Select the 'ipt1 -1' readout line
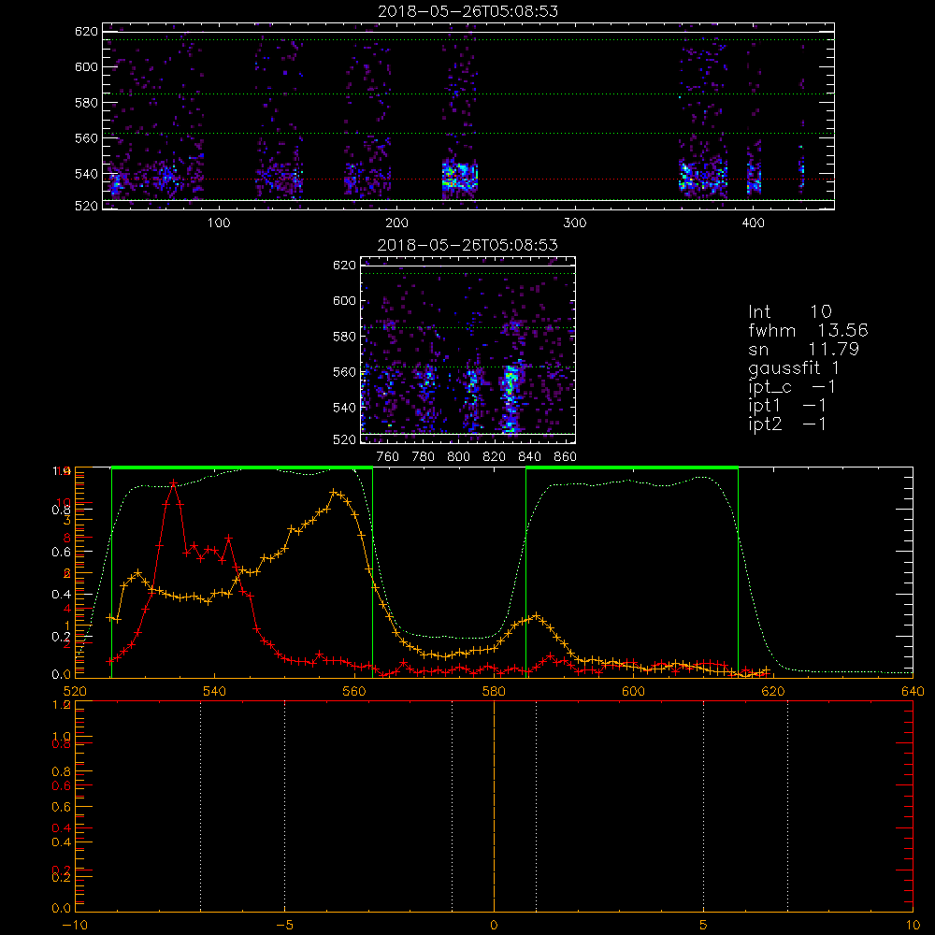Image resolution: width=935 pixels, height=935 pixels. point(787,406)
